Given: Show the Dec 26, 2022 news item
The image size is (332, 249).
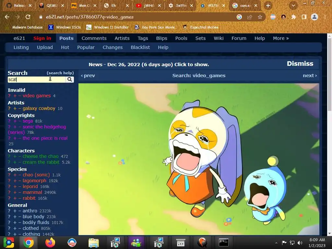Looking at the screenshot, I should pos(148,65).
